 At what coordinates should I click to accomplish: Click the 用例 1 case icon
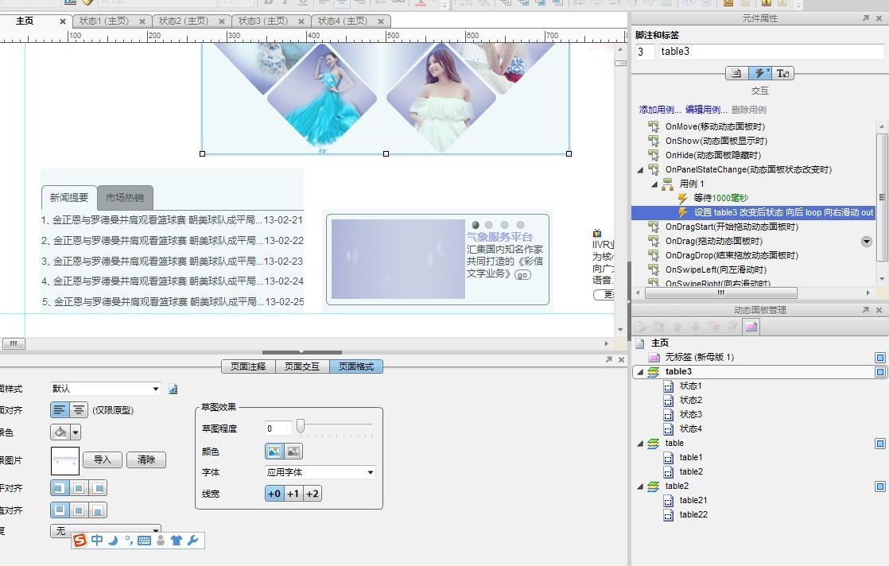click(x=668, y=184)
